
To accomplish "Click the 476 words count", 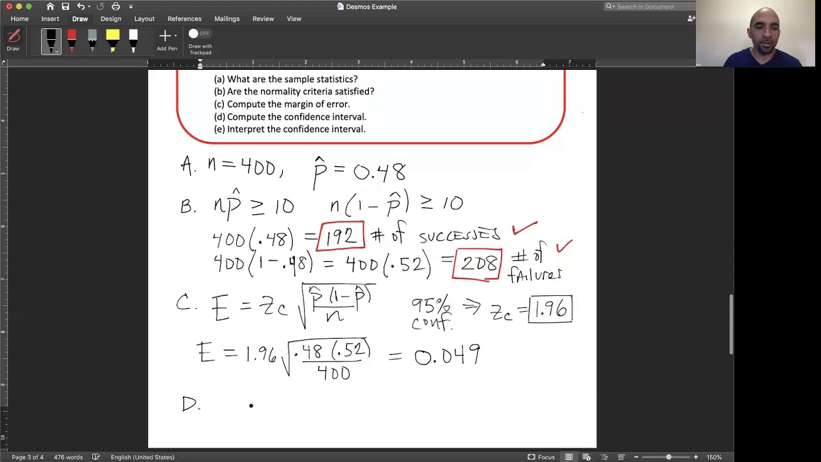I will coord(68,457).
